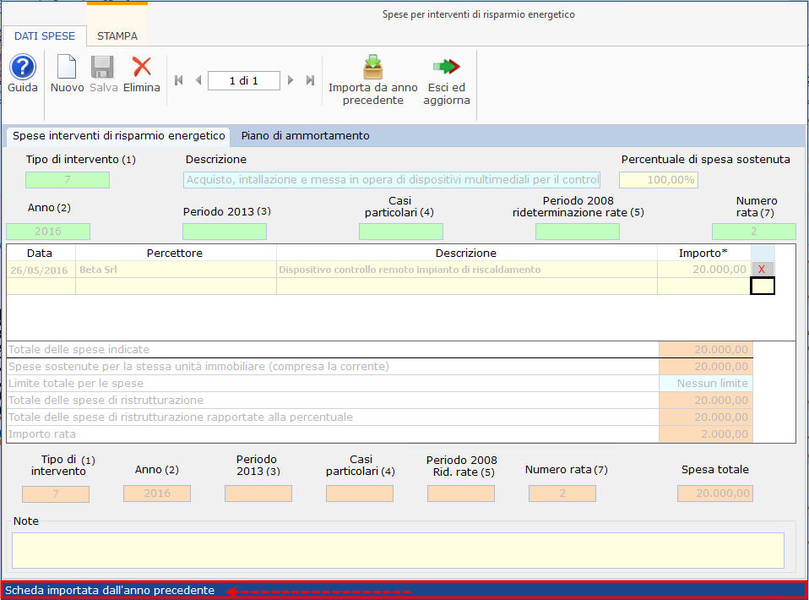Click the 'Scheda importata dall'anno precedente' status text
This screenshot has height=600, width=809.
(110, 590)
